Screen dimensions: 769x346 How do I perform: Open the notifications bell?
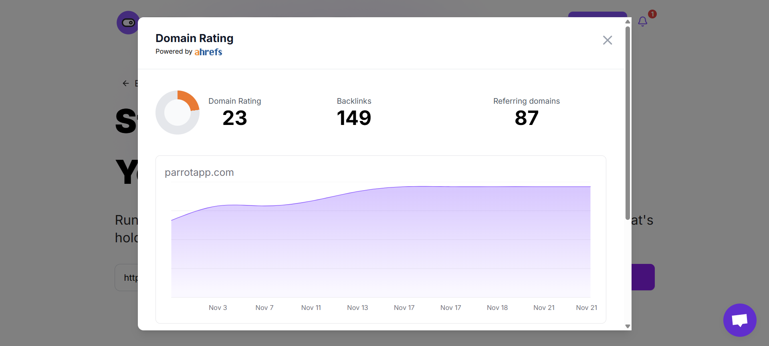tap(642, 22)
